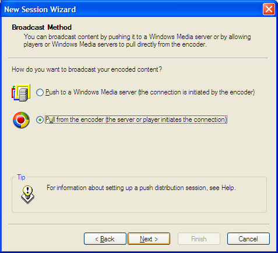This screenshot has width=278, height=253.
Task: Click the 'How do you want to broadcast' question
Action: (x=87, y=69)
